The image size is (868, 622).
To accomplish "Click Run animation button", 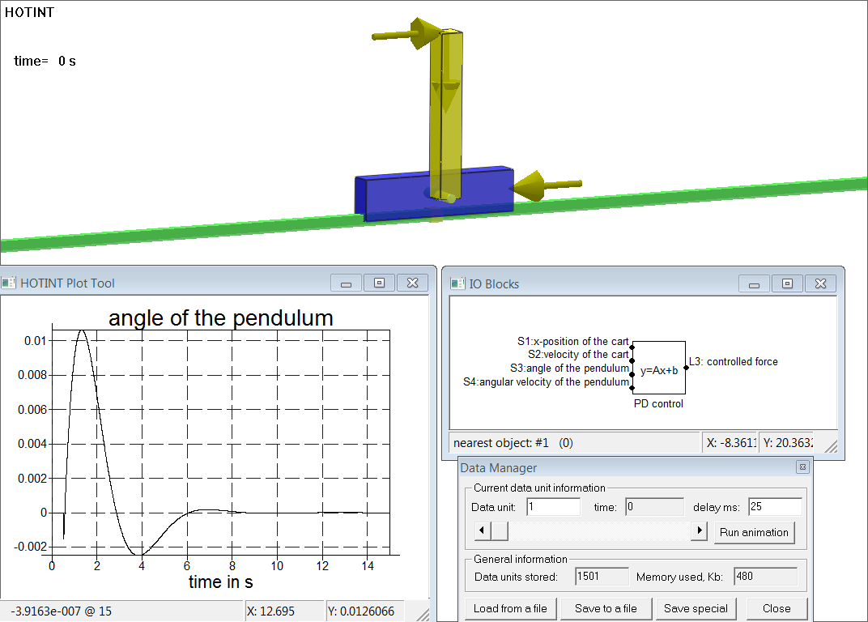I will point(754,532).
